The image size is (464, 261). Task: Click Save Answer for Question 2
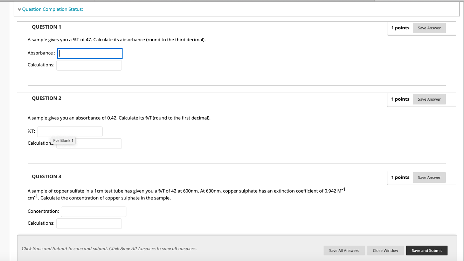[429, 99]
